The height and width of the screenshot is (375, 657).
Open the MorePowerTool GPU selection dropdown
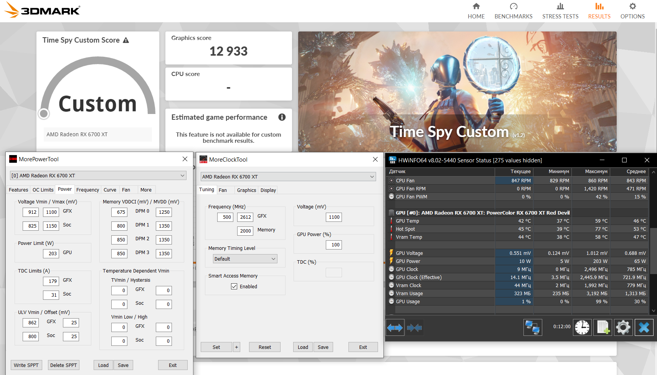(x=98, y=175)
